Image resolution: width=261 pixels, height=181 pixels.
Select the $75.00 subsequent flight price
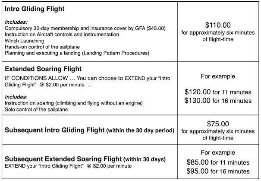pos(217,123)
